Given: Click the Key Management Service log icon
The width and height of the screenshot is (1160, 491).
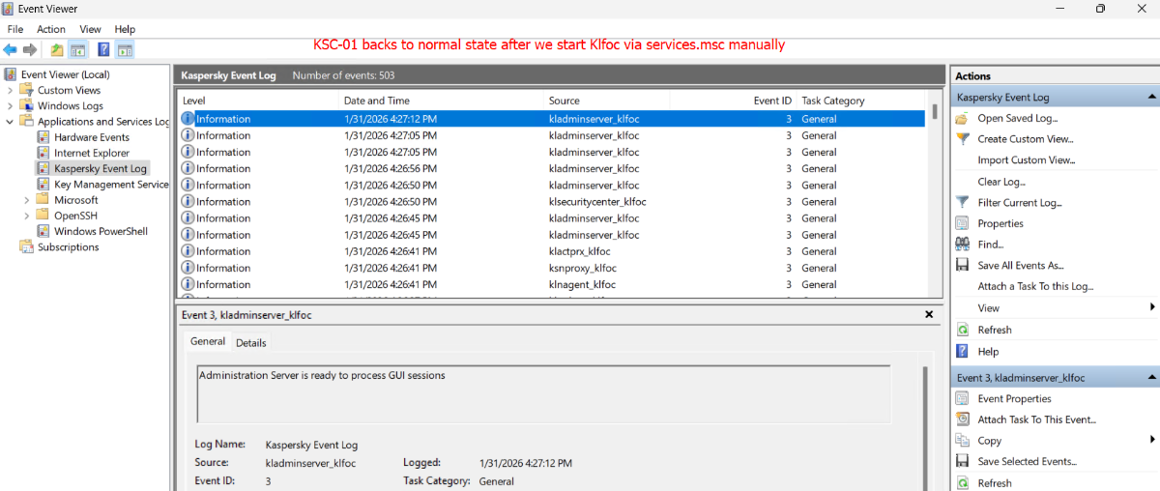Looking at the screenshot, I should (44, 184).
